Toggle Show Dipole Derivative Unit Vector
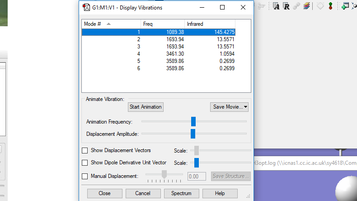The height and width of the screenshot is (201, 357). click(x=85, y=163)
